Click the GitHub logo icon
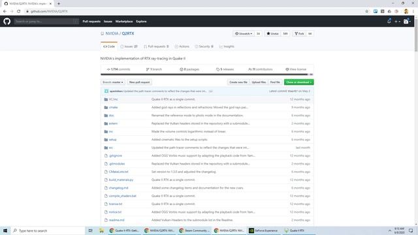Image resolution: width=418 pixels, height=235 pixels. pos(7,22)
